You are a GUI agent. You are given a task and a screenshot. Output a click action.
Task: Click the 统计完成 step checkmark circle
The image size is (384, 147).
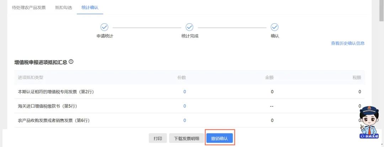(190, 27)
